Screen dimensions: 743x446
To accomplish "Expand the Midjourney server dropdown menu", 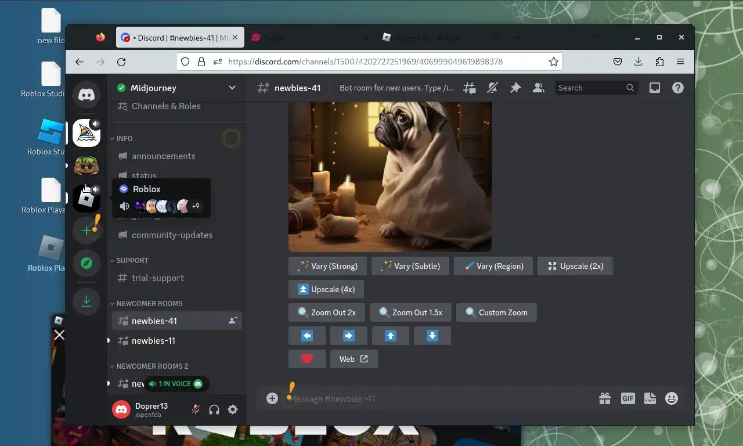I will click(x=232, y=88).
